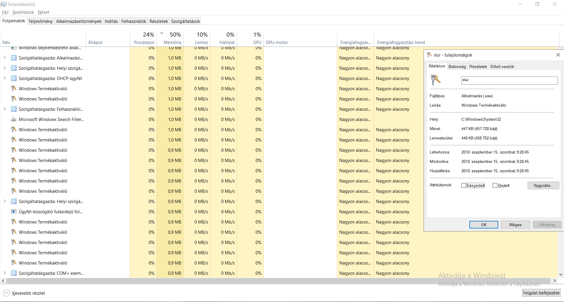
Task: Switch to the Alkalmazáselőzmények tab
Action: pos(79,21)
